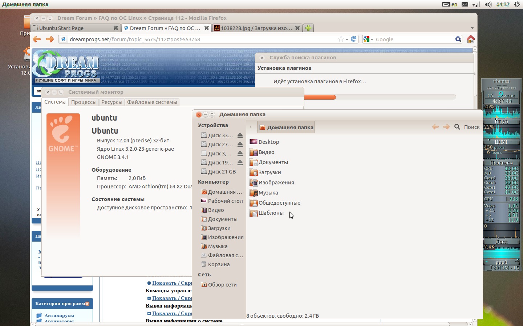Click the Поиск search icon in the file manager
The height and width of the screenshot is (326, 523).
(457, 127)
